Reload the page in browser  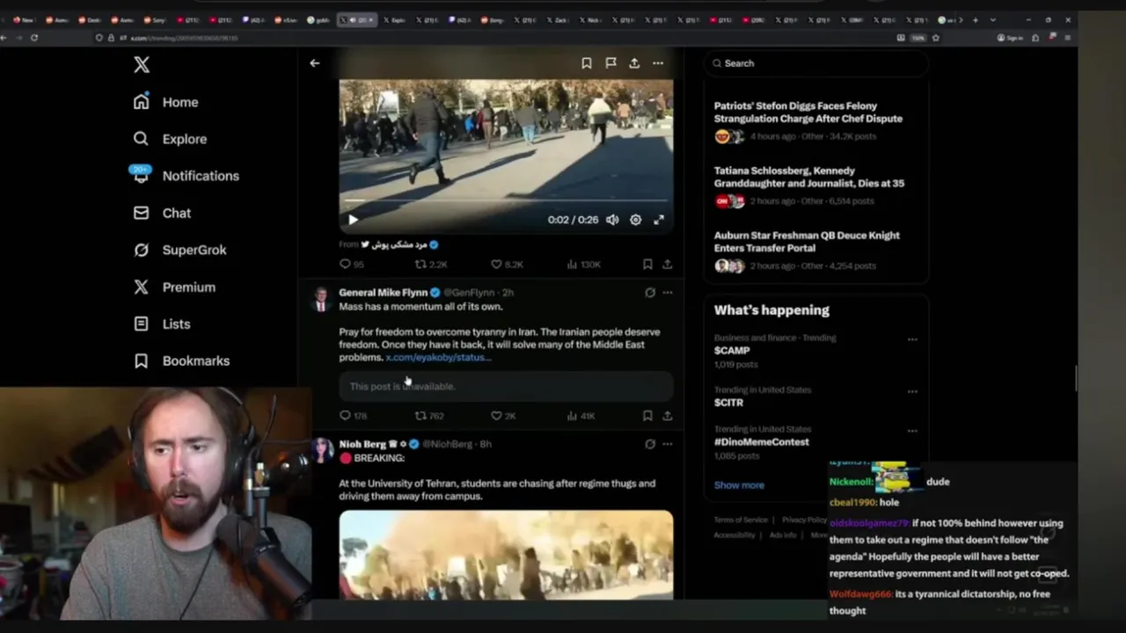[x=34, y=38]
